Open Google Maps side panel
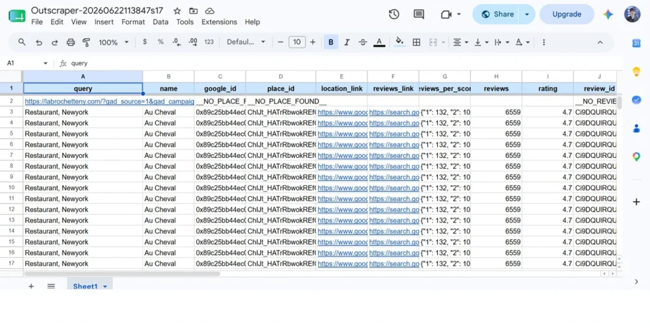 point(636,157)
